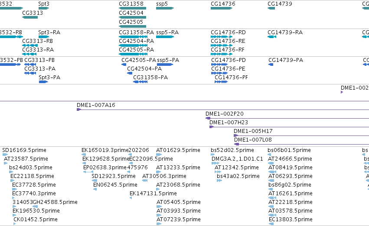Click the CG14739 gene glyph

(271, 8)
